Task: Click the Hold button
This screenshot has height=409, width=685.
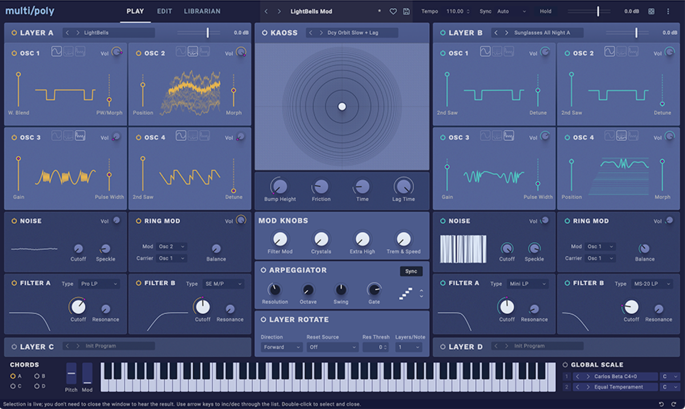Action: (546, 11)
